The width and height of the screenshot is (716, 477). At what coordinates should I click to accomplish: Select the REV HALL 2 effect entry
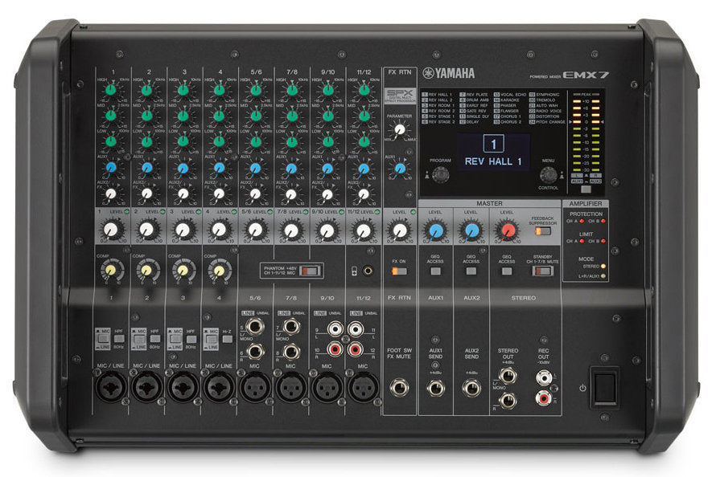(x=438, y=100)
